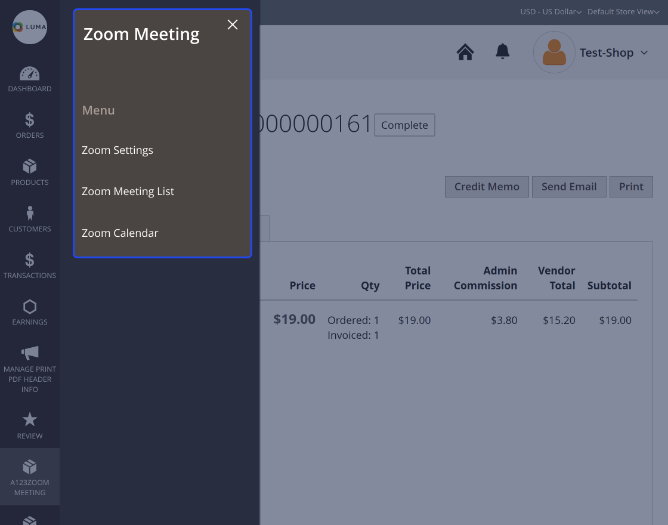Click the bold $19.00 price value

point(295,319)
